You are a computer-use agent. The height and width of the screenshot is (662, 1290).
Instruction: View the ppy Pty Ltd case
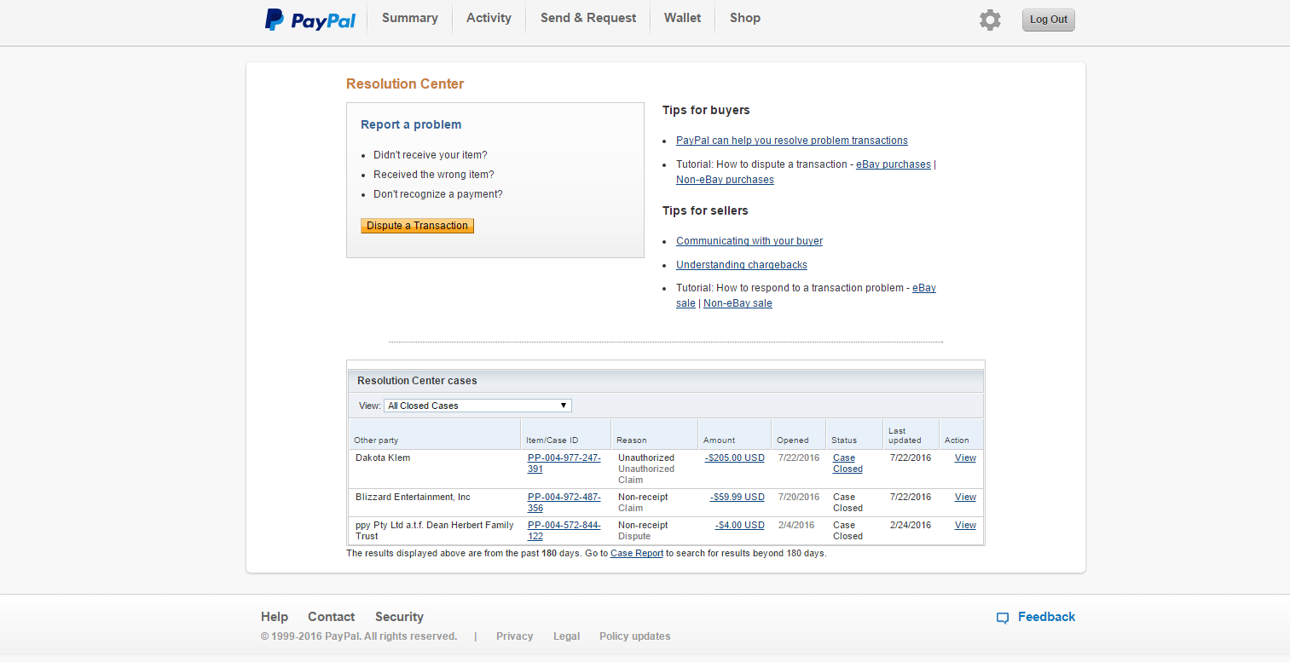(965, 526)
